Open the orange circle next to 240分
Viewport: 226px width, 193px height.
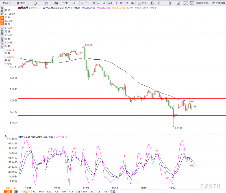click(x=40, y=8)
